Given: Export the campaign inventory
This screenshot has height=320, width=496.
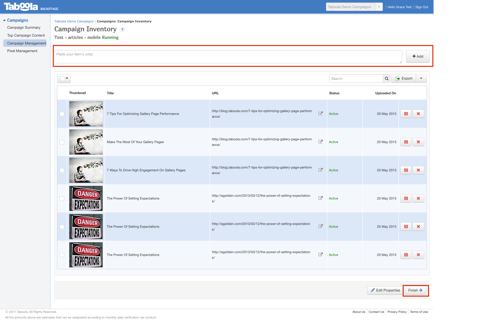Looking at the screenshot, I should 404,79.
